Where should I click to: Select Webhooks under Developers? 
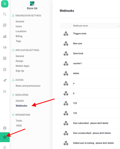[x=21, y=106]
